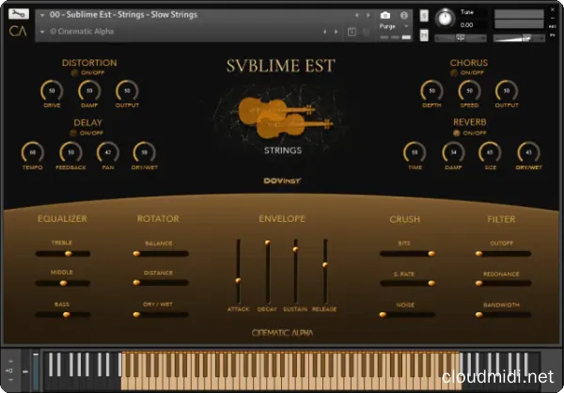Image resolution: width=564 pixels, height=393 pixels.
Task: Go to previous instrument with left arrow
Action: pyautogui.click(x=357, y=15)
